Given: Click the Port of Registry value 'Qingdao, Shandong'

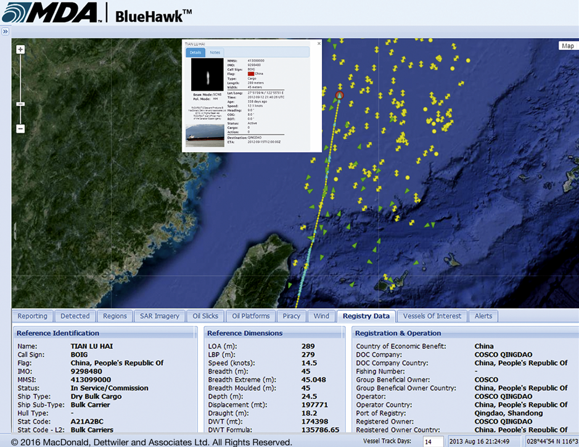Looking at the screenshot, I should click(x=509, y=413).
